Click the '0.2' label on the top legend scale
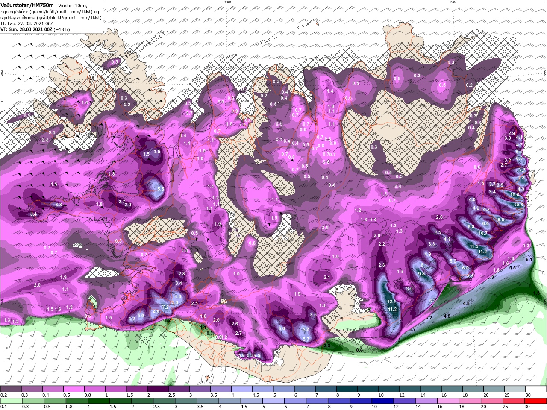547x410 pixels. pyautogui.click(x=3, y=395)
